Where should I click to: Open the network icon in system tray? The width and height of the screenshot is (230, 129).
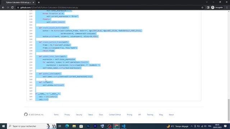202,126
